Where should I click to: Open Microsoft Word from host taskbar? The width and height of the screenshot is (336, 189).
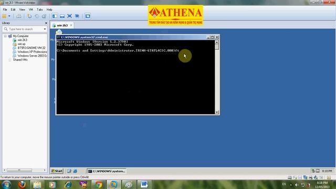tap(144, 184)
